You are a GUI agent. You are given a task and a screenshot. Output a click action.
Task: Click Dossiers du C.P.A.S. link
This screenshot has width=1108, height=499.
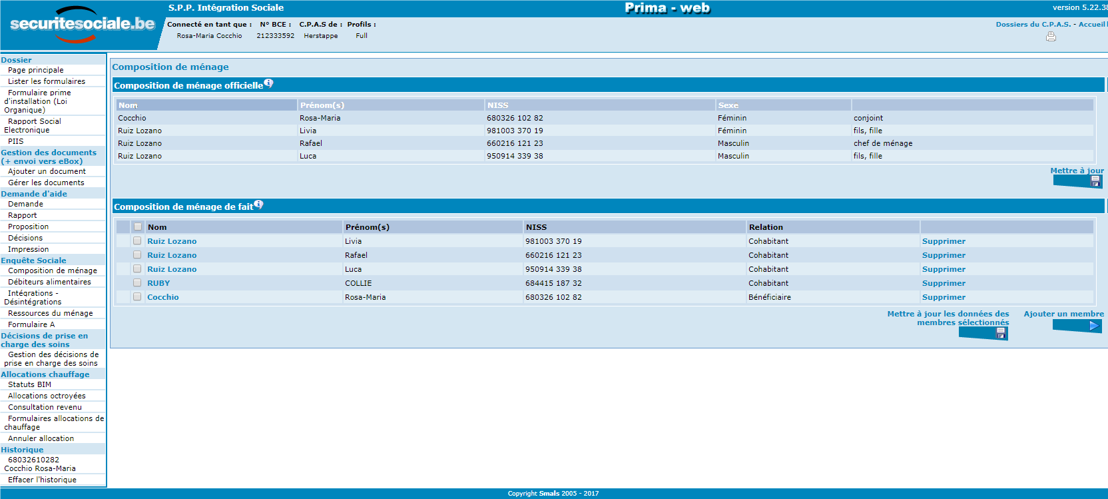(1033, 24)
